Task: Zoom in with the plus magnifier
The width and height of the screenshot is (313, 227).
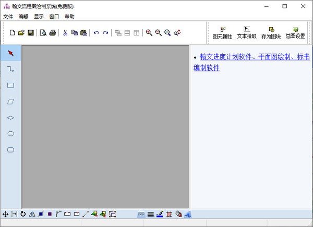Action: [149, 33]
